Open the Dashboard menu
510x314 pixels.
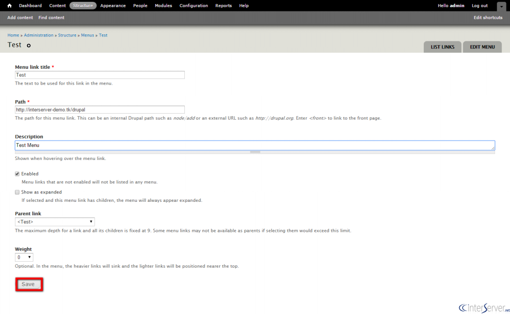pyautogui.click(x=30, y=5)
